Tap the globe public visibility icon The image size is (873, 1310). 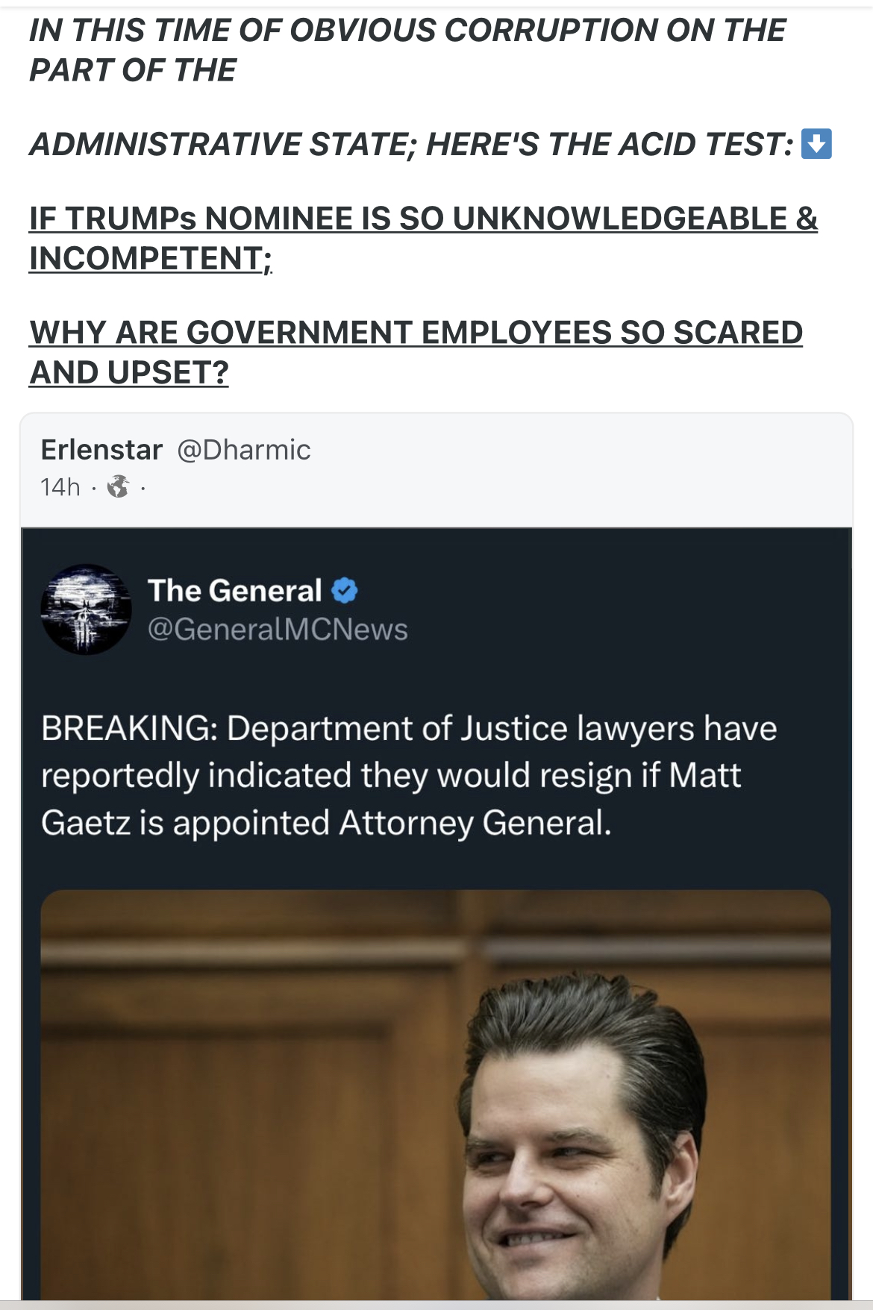pyautogui.click(x=118, y=487)
